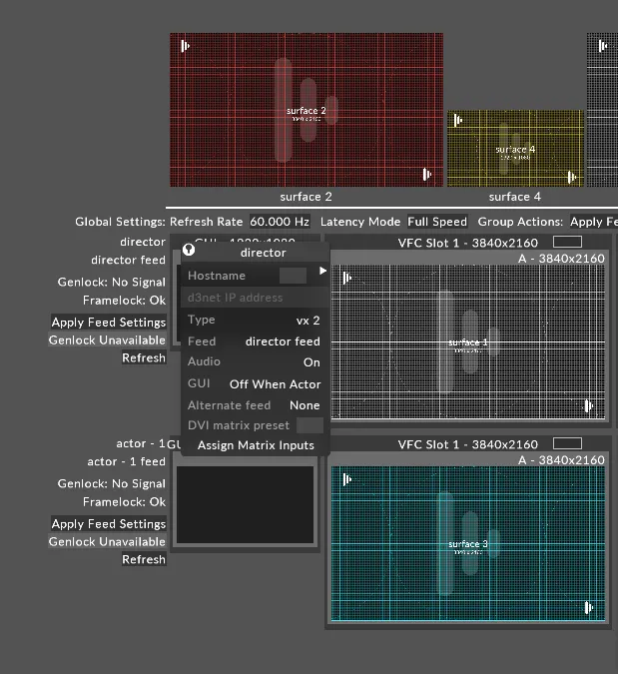Select Alternate feed None entry
The width and height of the screenshot is (618, 674).
pos(305,405)
